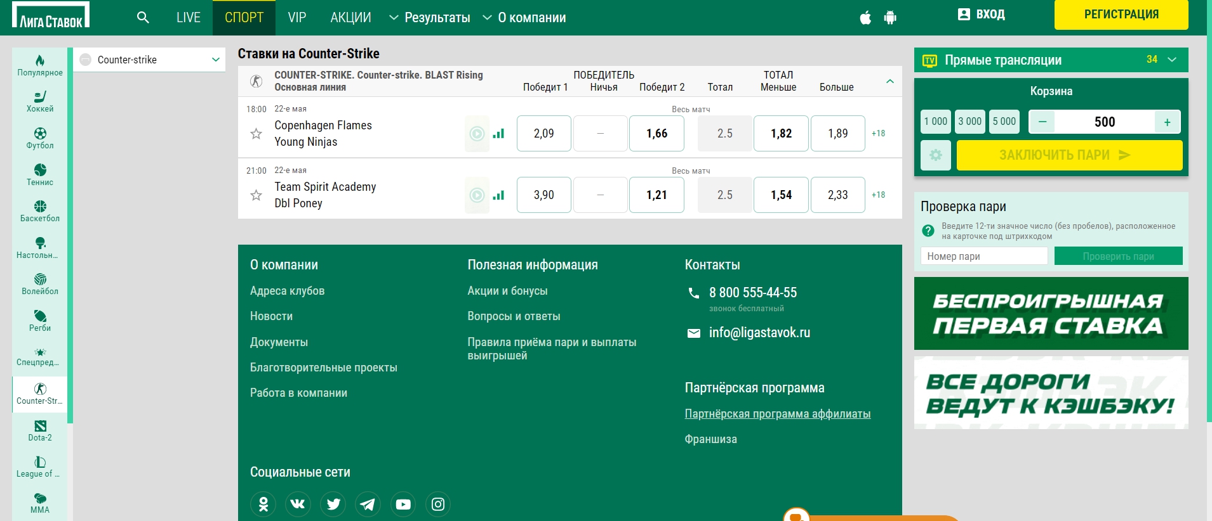Screen dimensions: 1212x521
Task: Open the VK social icon
Action: click(x=298, y=504)
